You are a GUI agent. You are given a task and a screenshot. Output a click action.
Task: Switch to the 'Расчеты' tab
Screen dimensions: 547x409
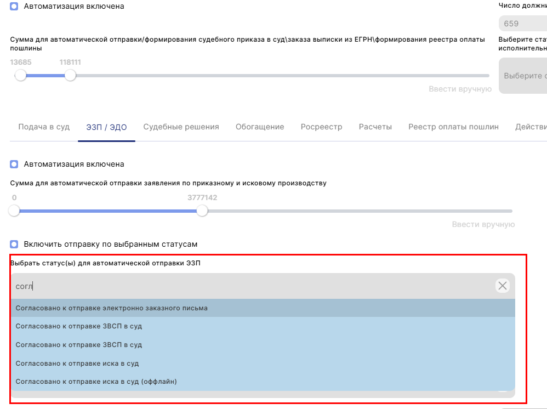[x=375, y=127]
